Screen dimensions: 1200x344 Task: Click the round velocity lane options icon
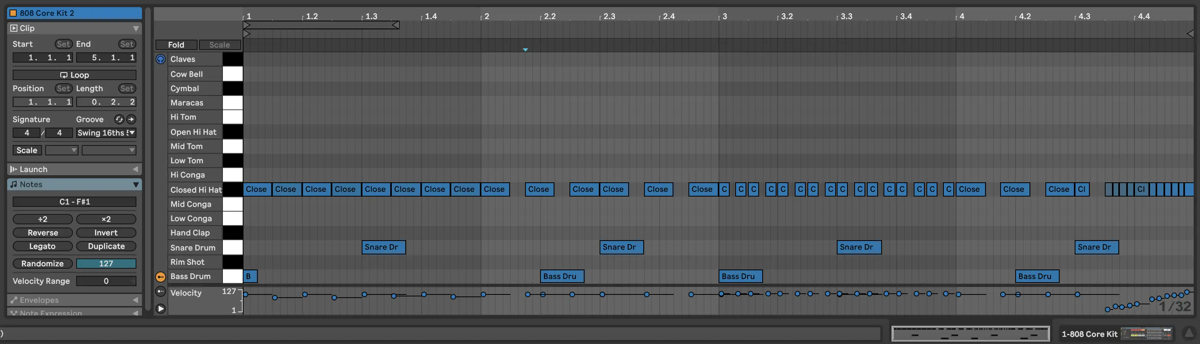pos(160,292)
